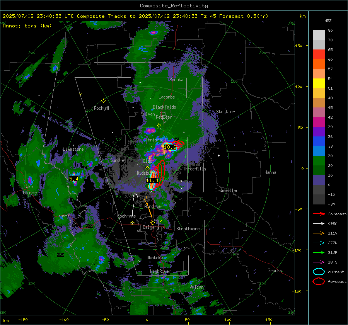
Task: Click the red forecast ellipse legend symbol
Action: pos(319,281)
